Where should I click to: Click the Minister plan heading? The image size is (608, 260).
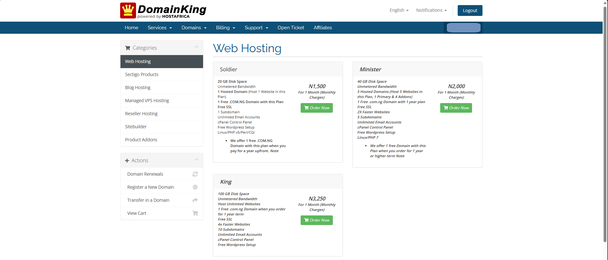coord(370,69)
